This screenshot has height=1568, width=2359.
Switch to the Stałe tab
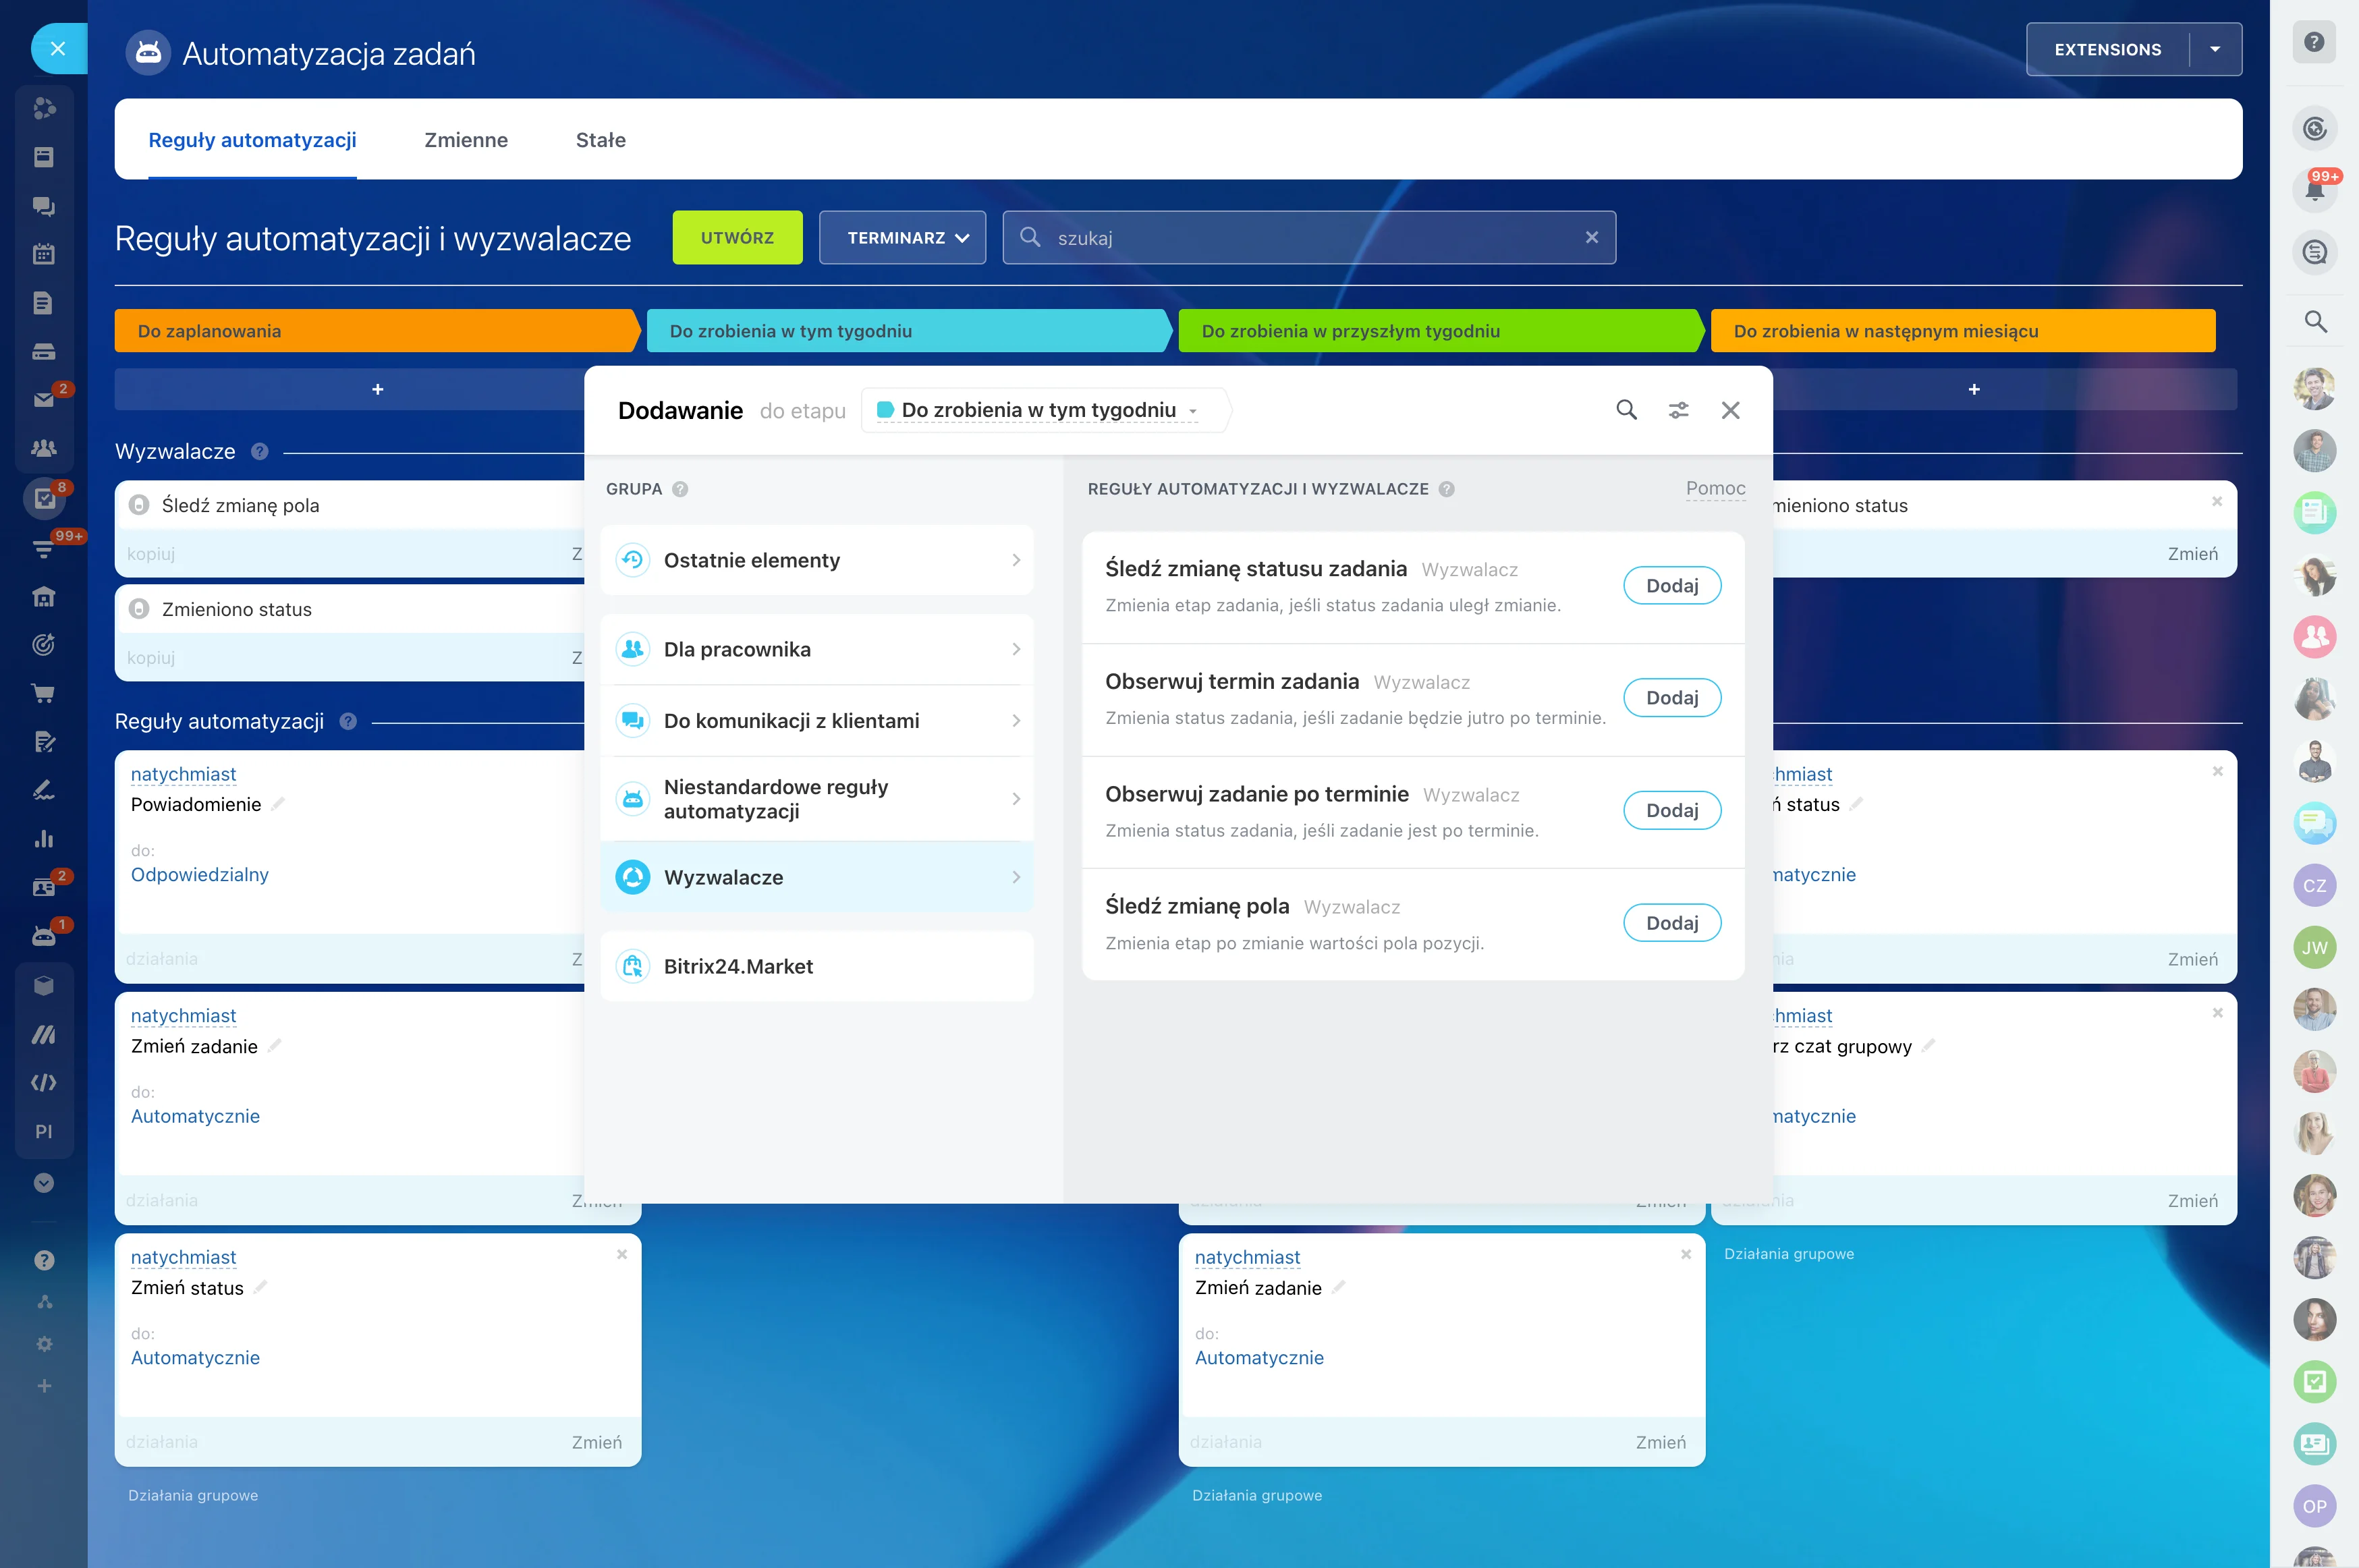pyautogui.click(x=600, y=140)
